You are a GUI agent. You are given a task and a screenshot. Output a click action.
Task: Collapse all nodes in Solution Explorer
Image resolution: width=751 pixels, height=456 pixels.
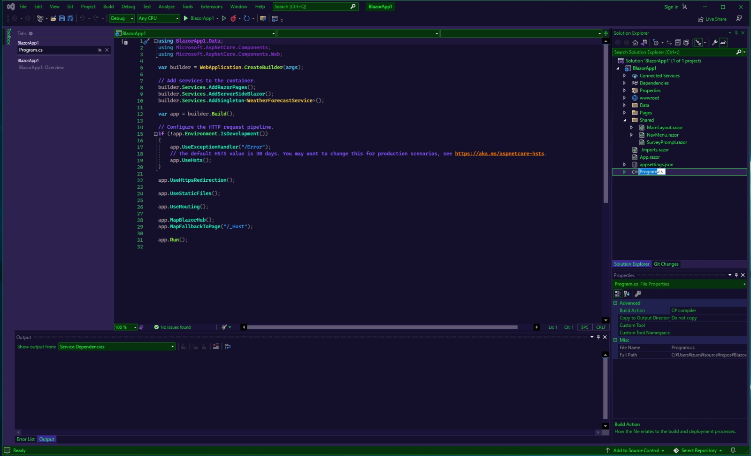[678, 43]
